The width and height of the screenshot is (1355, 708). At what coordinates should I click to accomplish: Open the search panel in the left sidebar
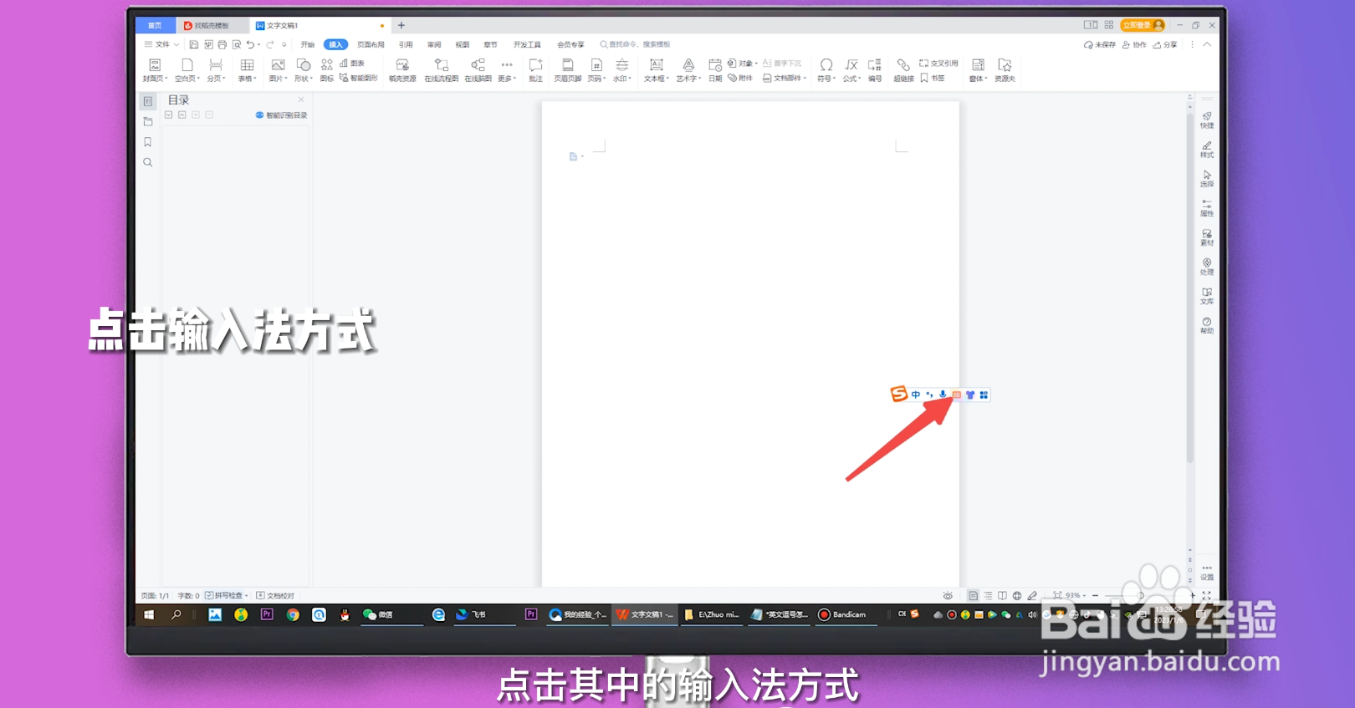click(148, 162)
